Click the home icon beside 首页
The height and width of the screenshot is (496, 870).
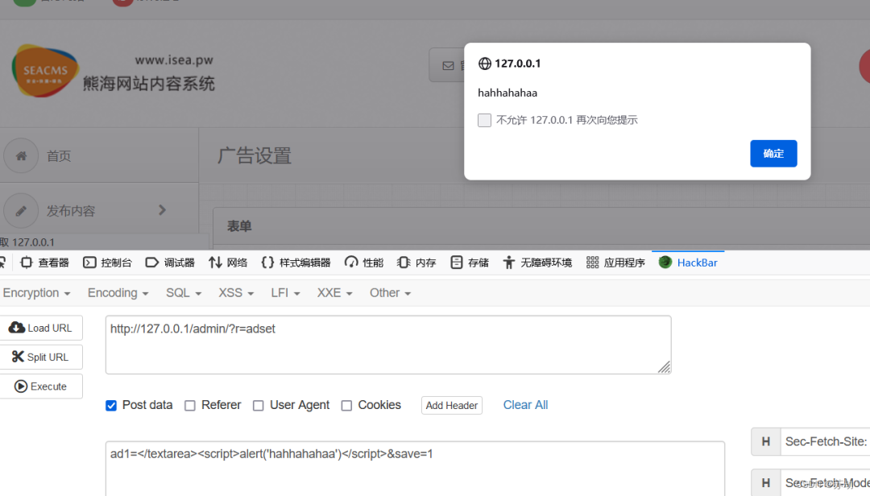coord(21,156)
